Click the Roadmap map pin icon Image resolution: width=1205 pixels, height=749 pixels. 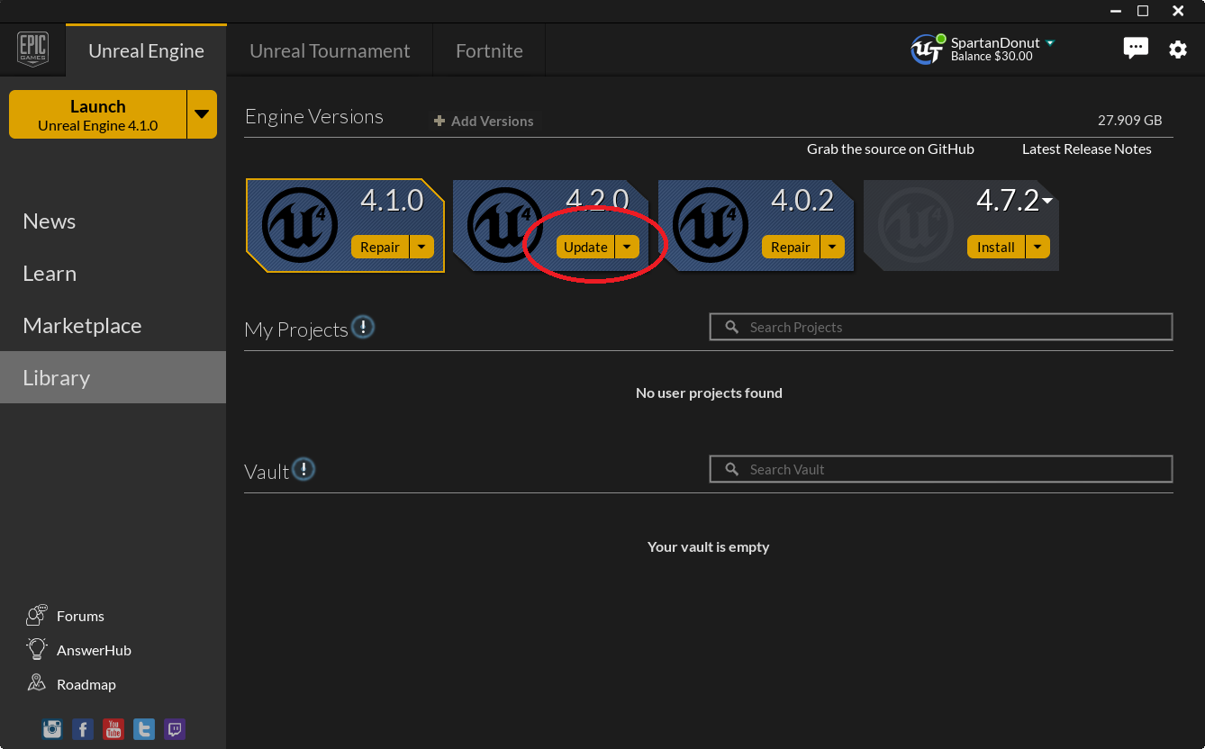[x=37, y=683]
